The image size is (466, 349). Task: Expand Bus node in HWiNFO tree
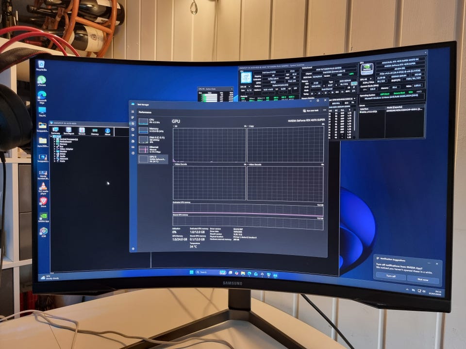pyautogui.click(x=54, y=146)
